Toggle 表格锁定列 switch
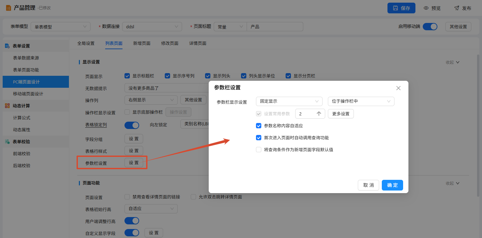This screenshot has height=238, width=482. tap(132, 125)
